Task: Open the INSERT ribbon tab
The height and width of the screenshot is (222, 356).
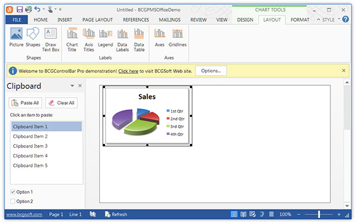Action: pos(65,20)
